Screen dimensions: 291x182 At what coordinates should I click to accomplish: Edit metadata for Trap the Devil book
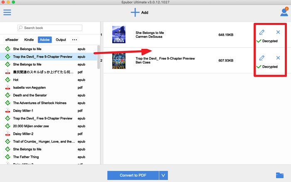coord(261,58)
